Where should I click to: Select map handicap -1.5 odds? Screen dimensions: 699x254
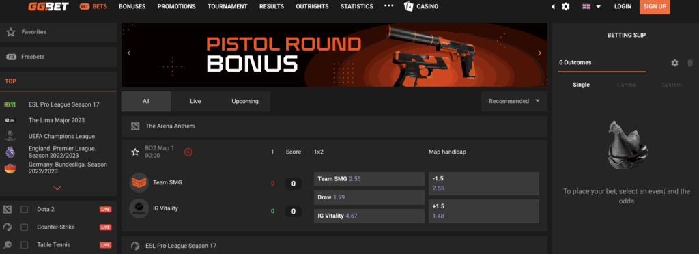(x=484, y=184)
